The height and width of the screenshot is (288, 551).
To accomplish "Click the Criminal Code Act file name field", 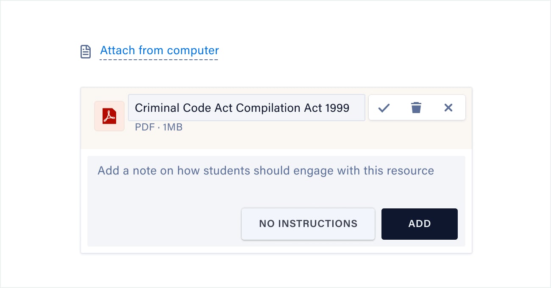I will click(x=246, y=108).
